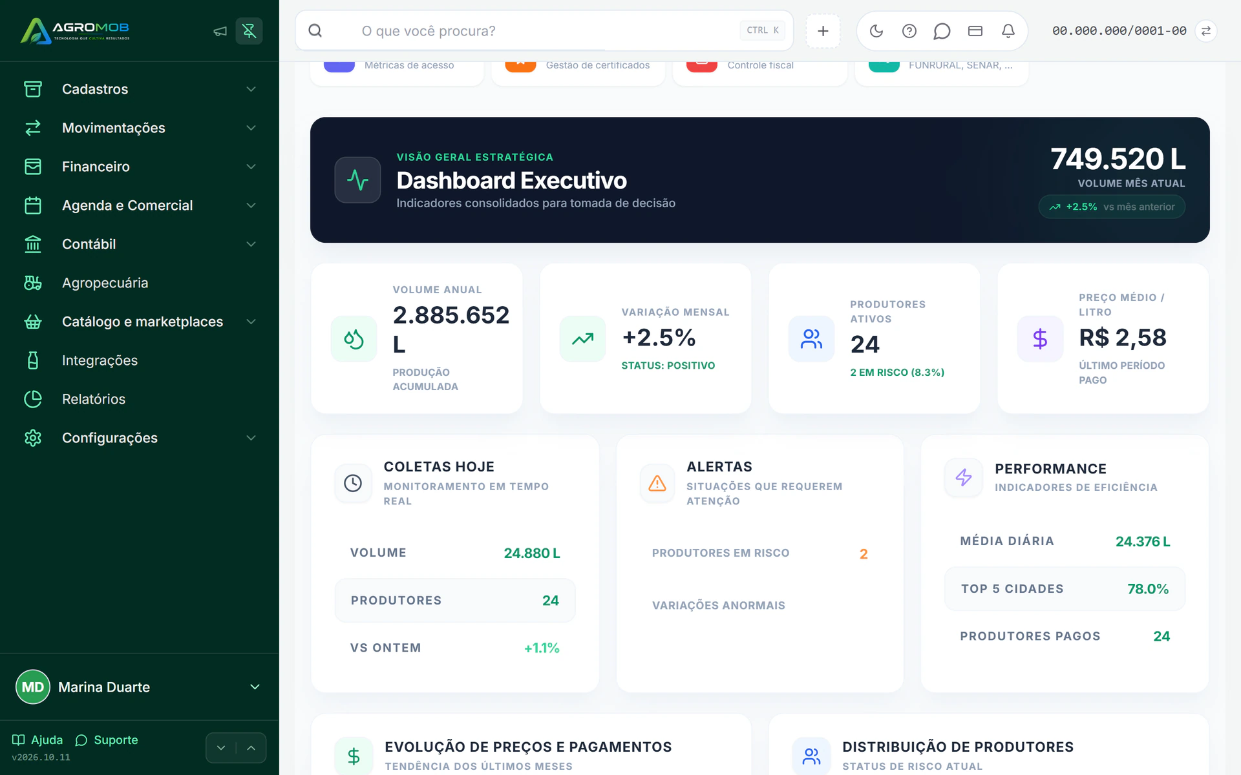Click the +2.5% vs mês anterior badge
This screenshot has width=1241, height=775.
pos(1112,207)
